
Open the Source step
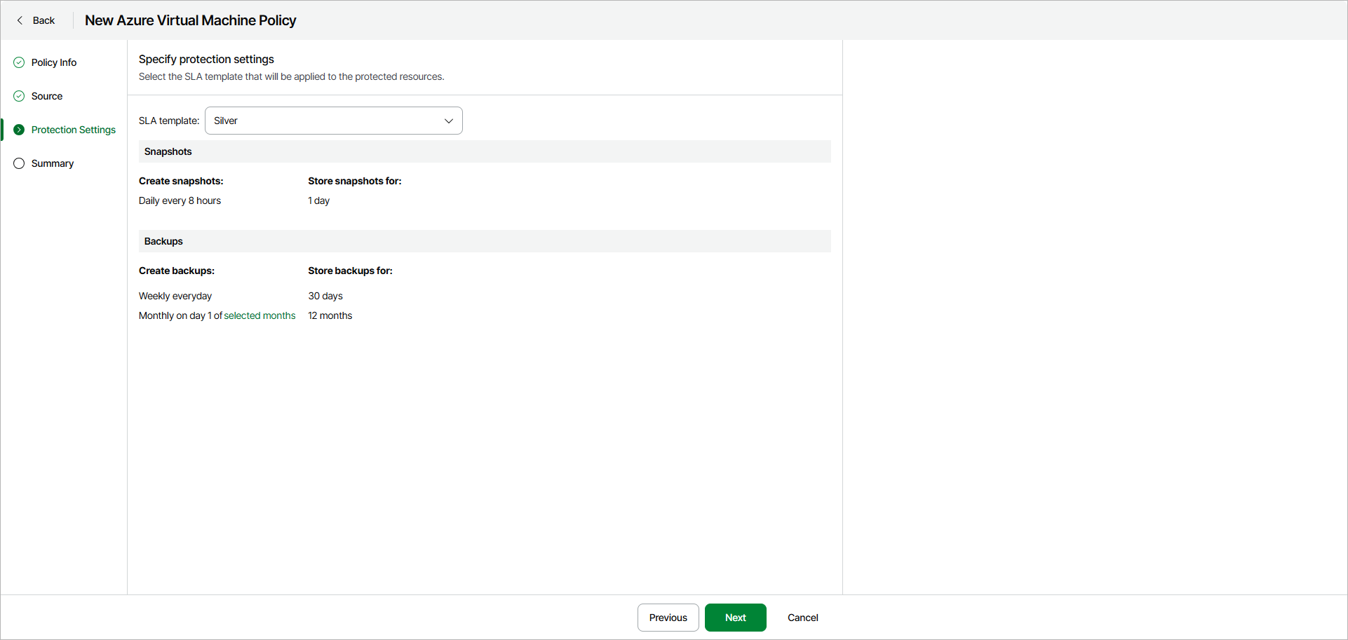click(47, 96)
